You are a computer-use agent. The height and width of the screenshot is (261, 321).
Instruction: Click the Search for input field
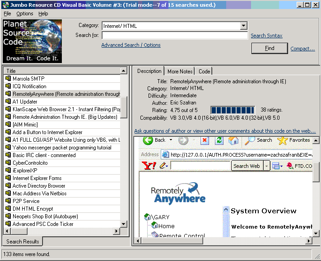pyautogui.click(x=175, y=35)
